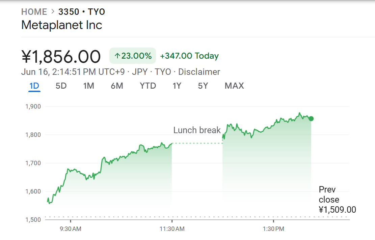
Task: Click the +347.00 Today change text
Action: pyautogui.click(x=189, y=56)
